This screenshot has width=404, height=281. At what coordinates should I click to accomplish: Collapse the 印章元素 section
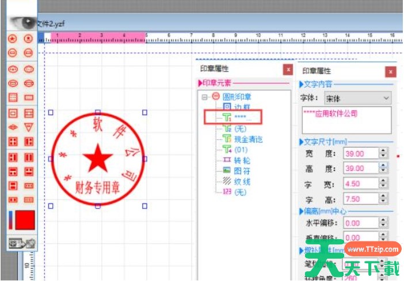pyautogui.click(x=200, y=84)
